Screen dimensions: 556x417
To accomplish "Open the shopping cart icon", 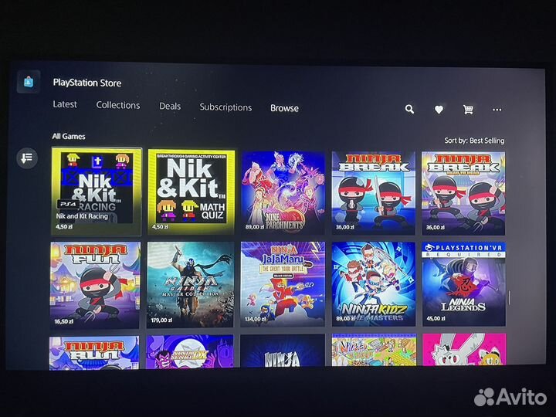I will (x=468, y=110).
